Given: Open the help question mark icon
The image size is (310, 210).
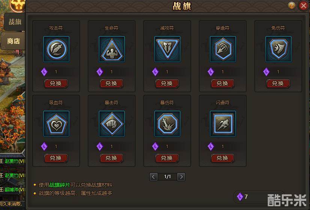Looking at the screenshot, I should [x=292, y=6].
